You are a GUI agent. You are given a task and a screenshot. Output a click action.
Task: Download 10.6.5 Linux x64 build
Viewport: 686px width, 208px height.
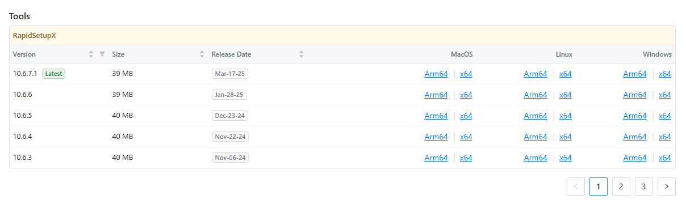566,116
